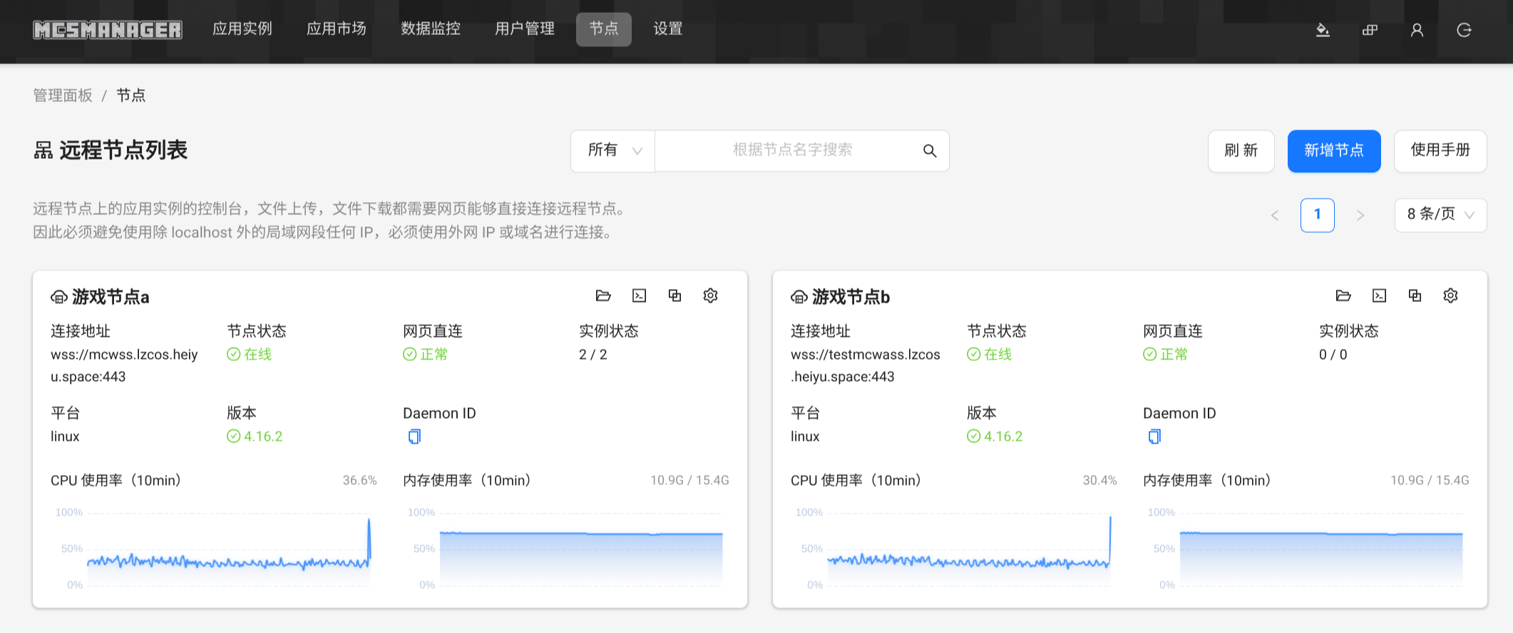Click the logout icon in header
The width and height of the screenshot is (1513, 633).
[x=1464, y=30]
